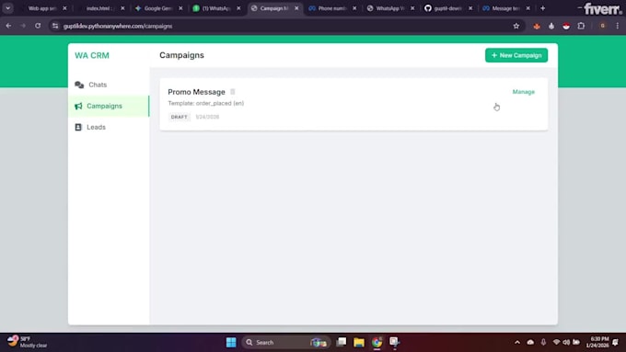Click the WA CRM logo text

pyautogui.click(x=92, y=55)
